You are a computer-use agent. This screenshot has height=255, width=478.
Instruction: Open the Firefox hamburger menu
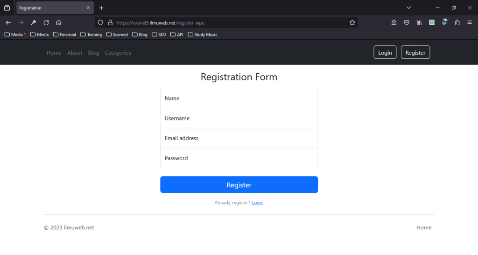(x=469, y=22)
